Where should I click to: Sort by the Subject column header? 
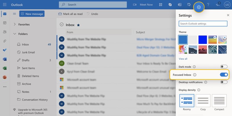[x=140, y=32]
